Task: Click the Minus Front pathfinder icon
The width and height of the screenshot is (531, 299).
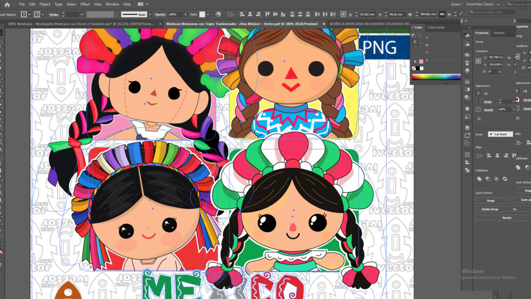Action: (487, 179)
